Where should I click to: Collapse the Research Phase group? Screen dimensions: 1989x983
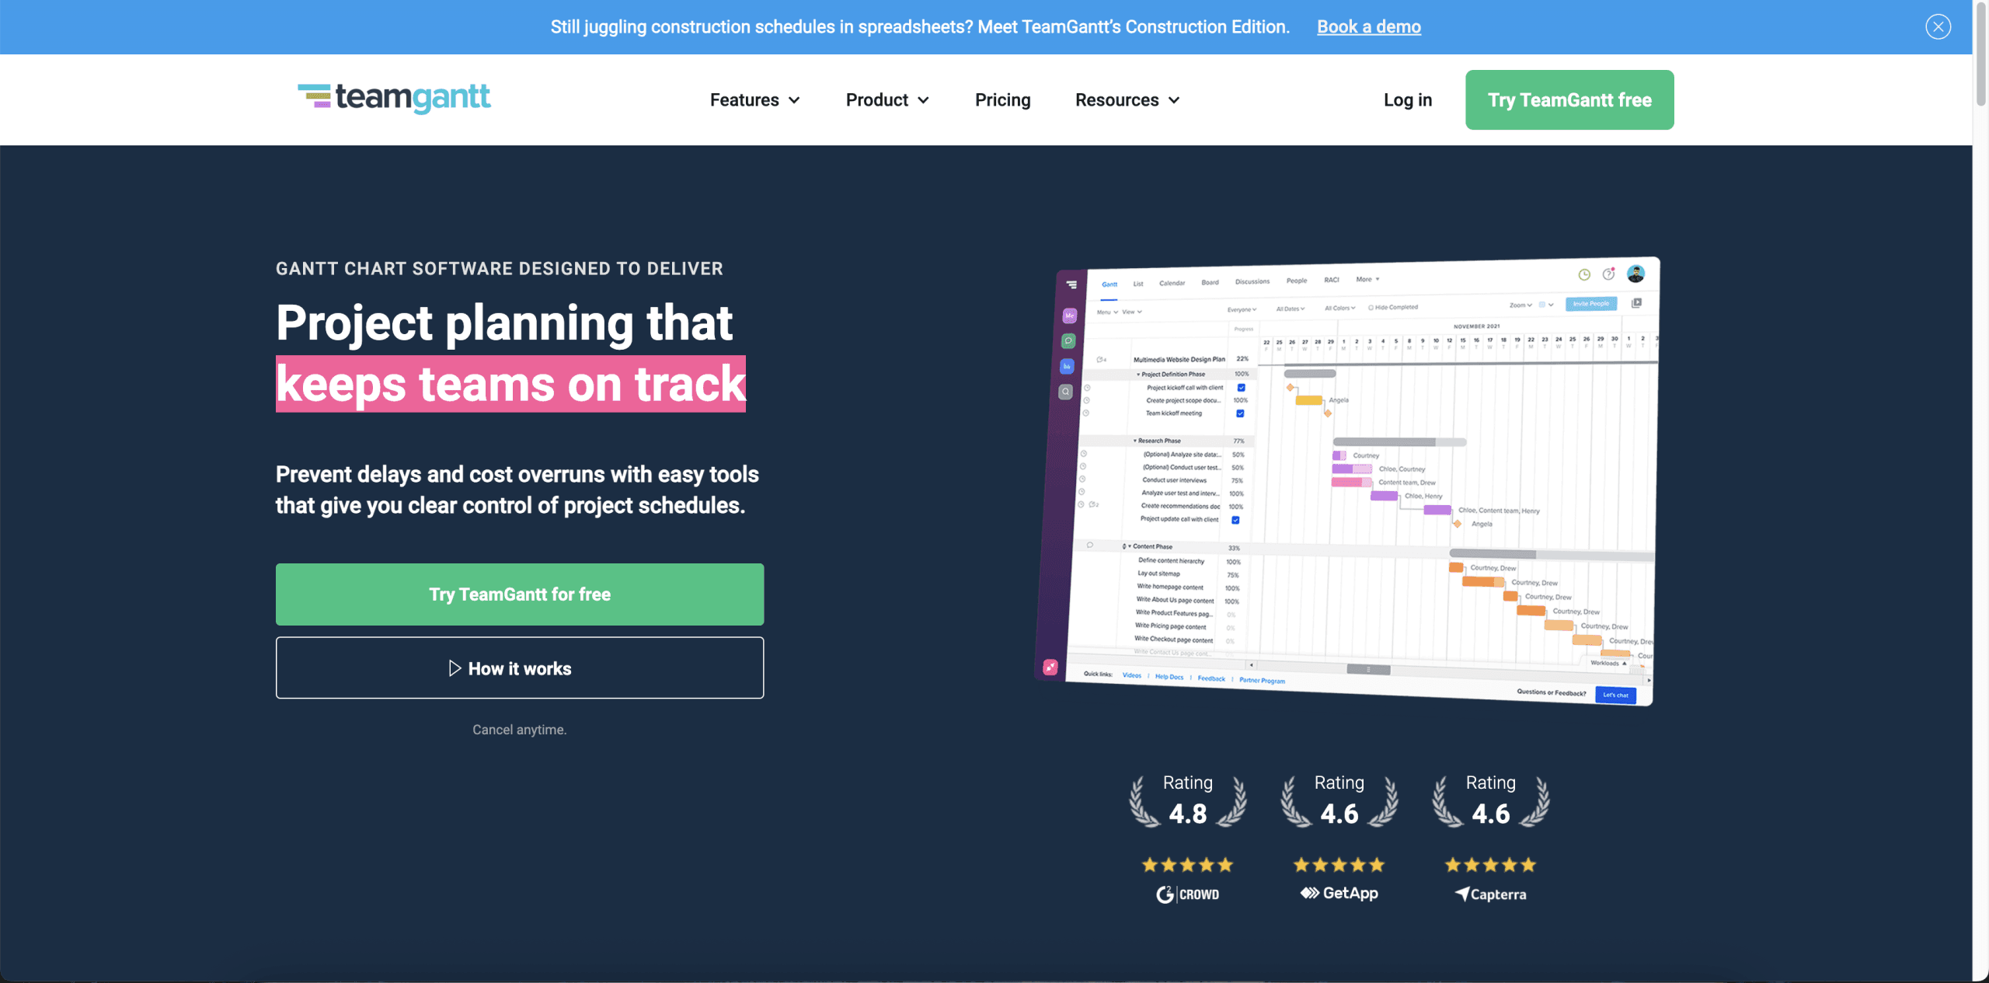(x=1134, y=441)
